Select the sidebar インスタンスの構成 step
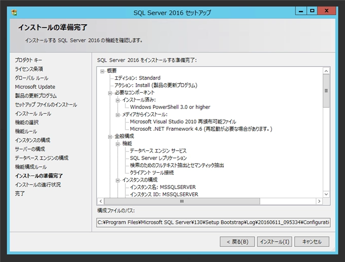Viewport: 345px width, 262px height. click(32, 140)
